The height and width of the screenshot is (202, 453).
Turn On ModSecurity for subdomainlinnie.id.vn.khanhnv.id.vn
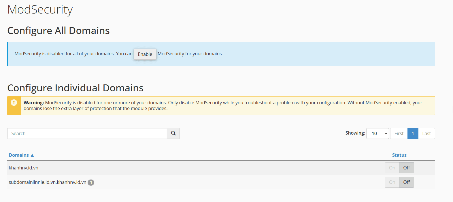392,182
